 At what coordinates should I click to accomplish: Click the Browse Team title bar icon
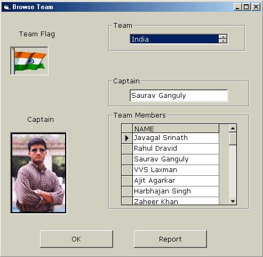click(x=6, y=7)
